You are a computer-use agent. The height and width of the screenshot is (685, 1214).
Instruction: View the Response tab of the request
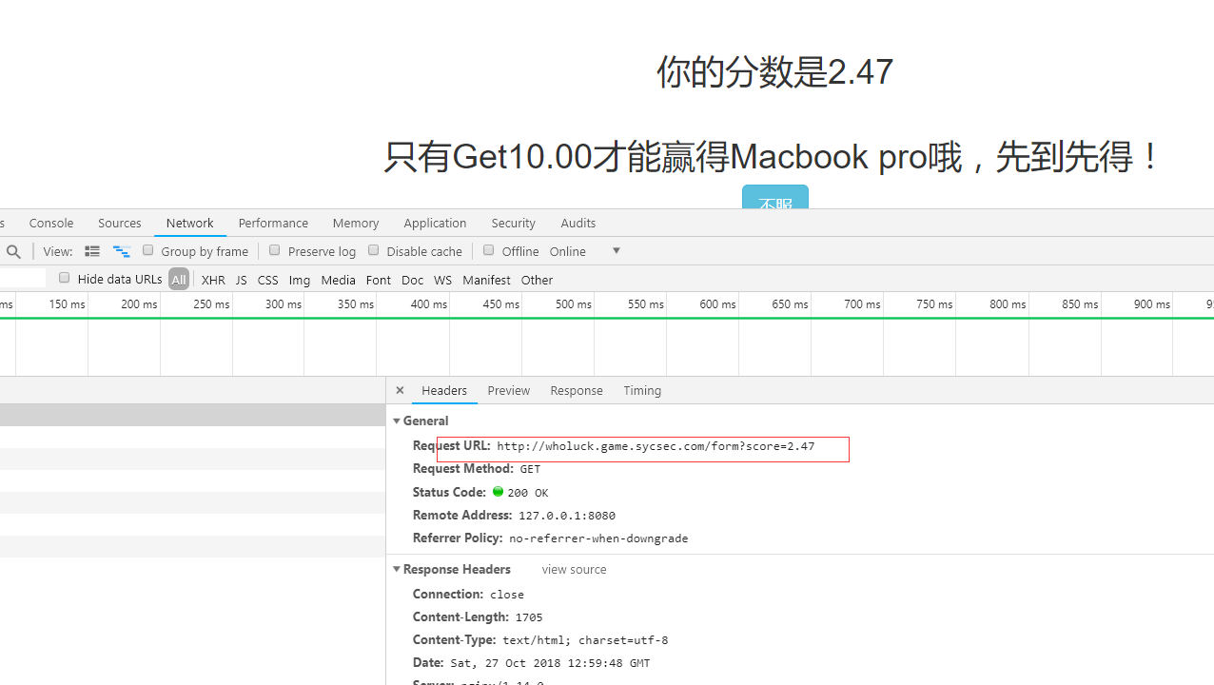pyautogui.click(x=577, y=390)
